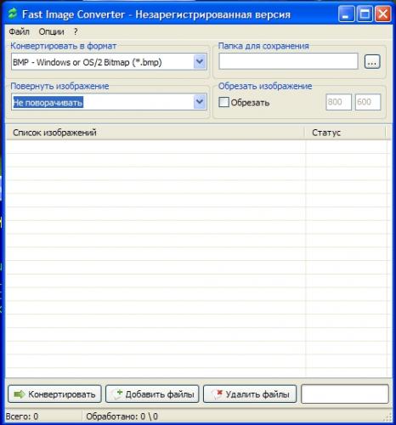Open the ? help menu
This screenshot has height=425, width=396.
point(76,31)
